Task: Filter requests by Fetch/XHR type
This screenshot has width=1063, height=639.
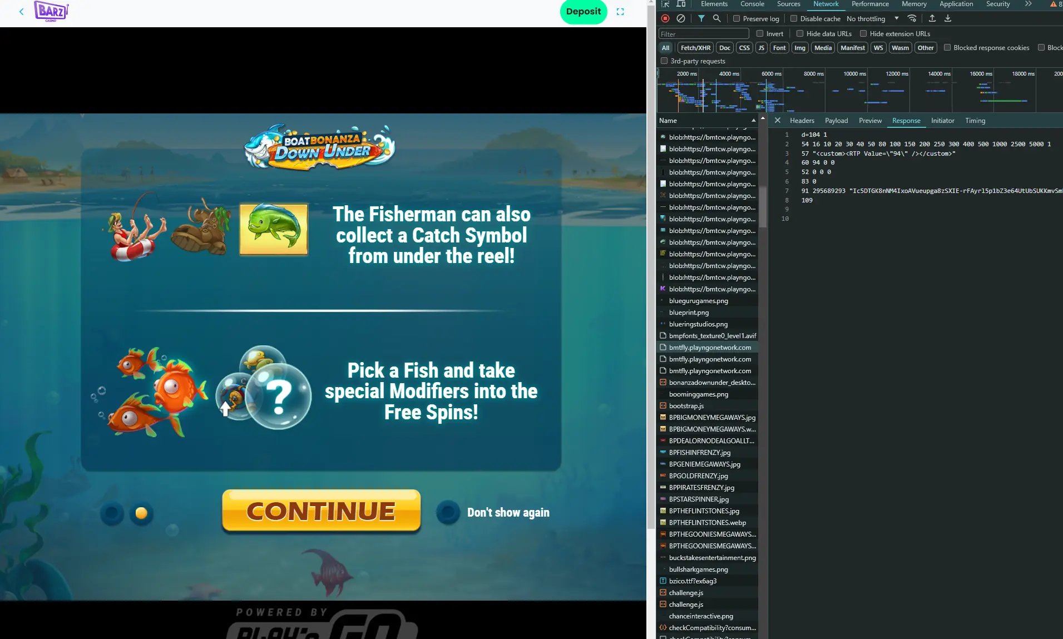Action: pyautogui.click(x=695, y=48)
